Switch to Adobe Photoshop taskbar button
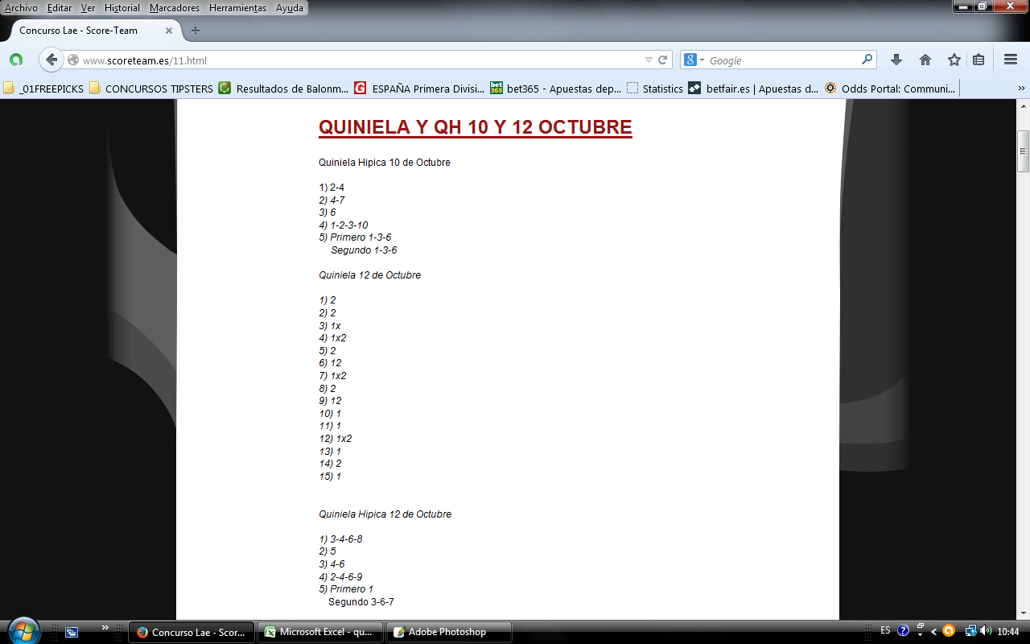This screenshot has height=644, width=1030. click(449, 632)
